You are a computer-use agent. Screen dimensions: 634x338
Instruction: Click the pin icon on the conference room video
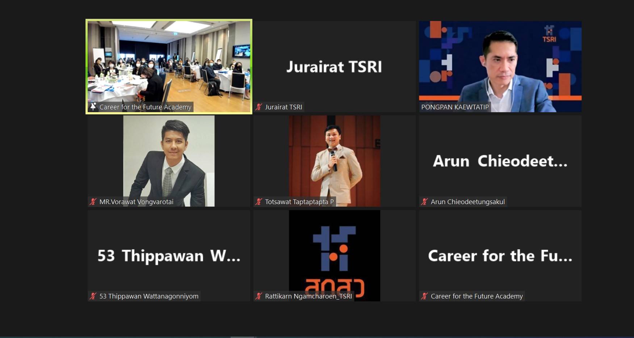click(x=93, y=107)
